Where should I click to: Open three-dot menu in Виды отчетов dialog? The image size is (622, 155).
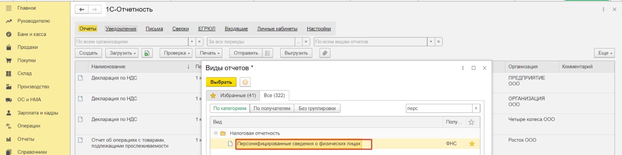click(463, 68)
